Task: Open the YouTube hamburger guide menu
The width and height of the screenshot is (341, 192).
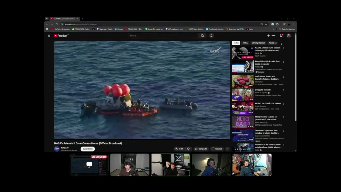Action: coord(49,35)
